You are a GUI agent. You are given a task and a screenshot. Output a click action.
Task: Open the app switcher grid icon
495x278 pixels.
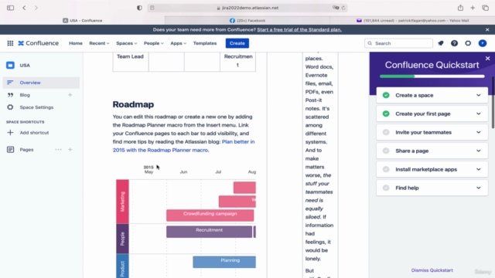point(10,43)
